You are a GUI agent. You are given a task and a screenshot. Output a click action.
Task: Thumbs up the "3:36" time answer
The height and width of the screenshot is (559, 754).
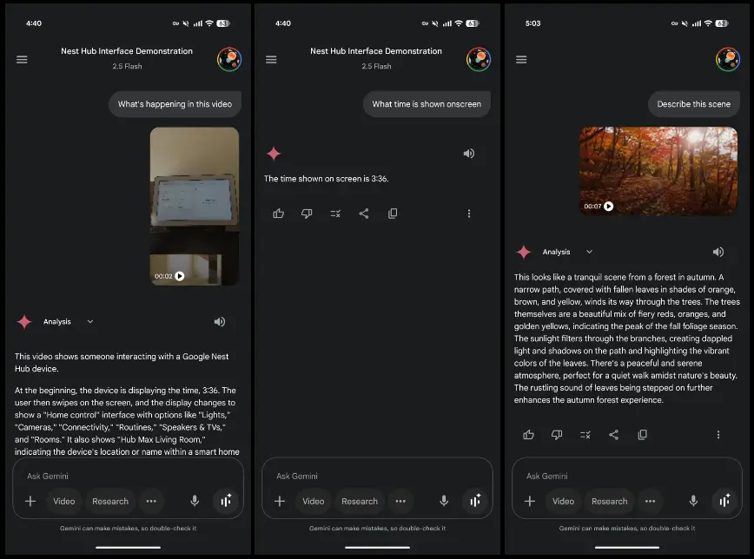[278, 214]
